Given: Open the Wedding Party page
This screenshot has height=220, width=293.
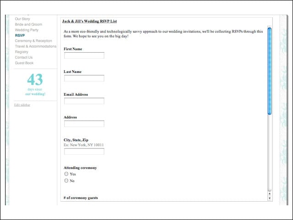Looking at the screenshot, I should [27, 30].
